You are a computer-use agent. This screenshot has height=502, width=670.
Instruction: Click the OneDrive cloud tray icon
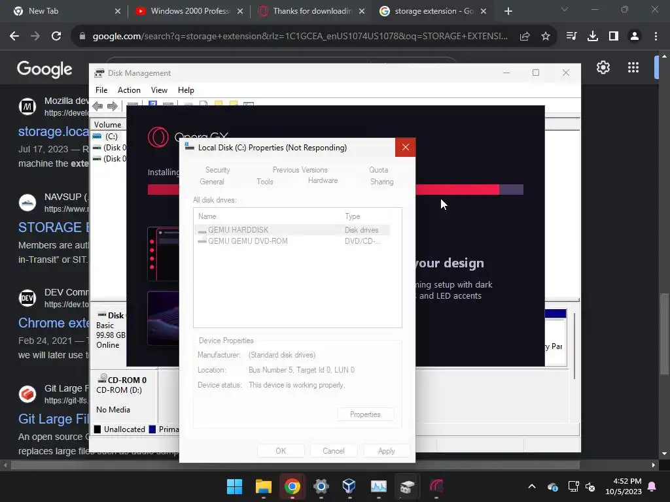[552, 486]
